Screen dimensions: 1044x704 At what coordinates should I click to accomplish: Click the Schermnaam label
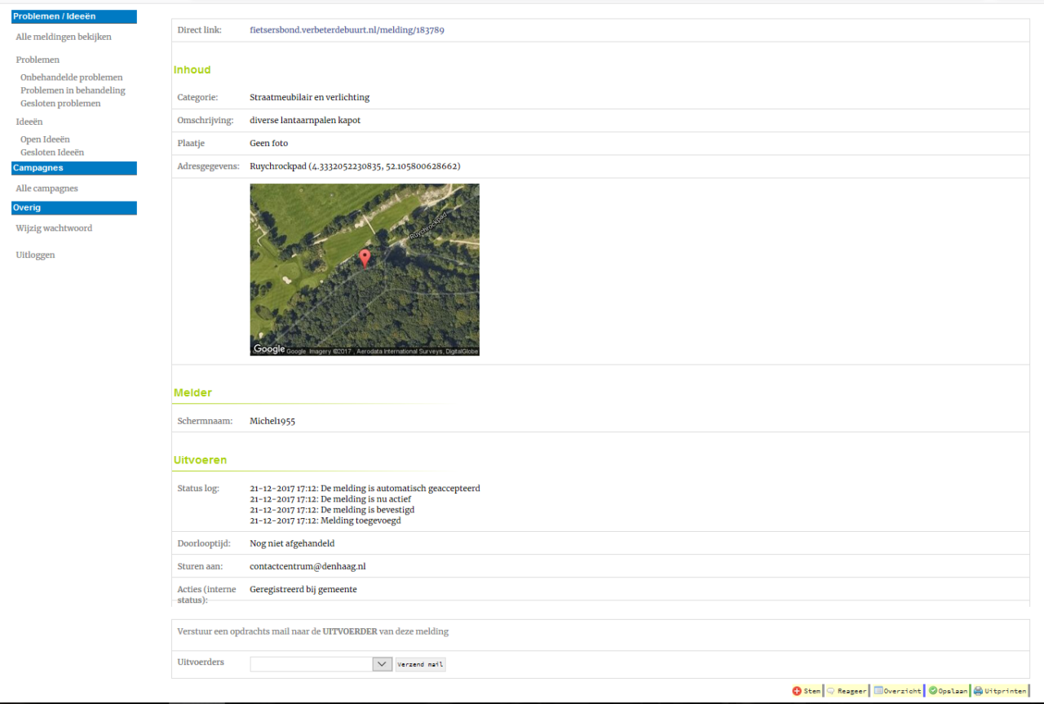click(x=205, y=421)
